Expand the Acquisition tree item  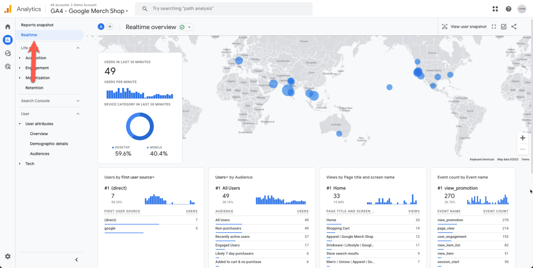20,58
